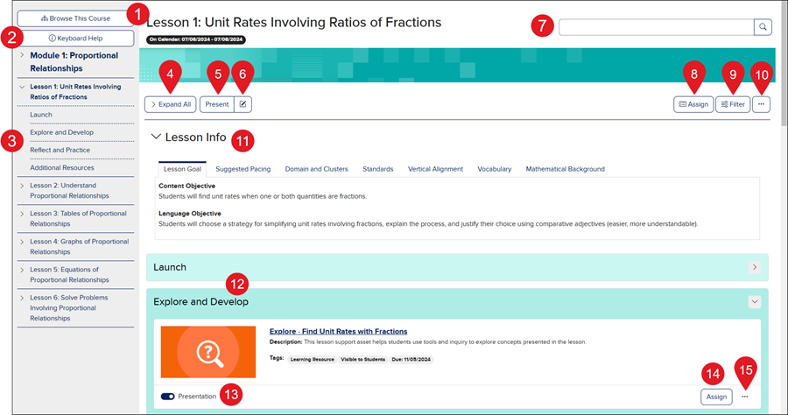Click the Explore magnifier thumbnail image

click(208, 353)
